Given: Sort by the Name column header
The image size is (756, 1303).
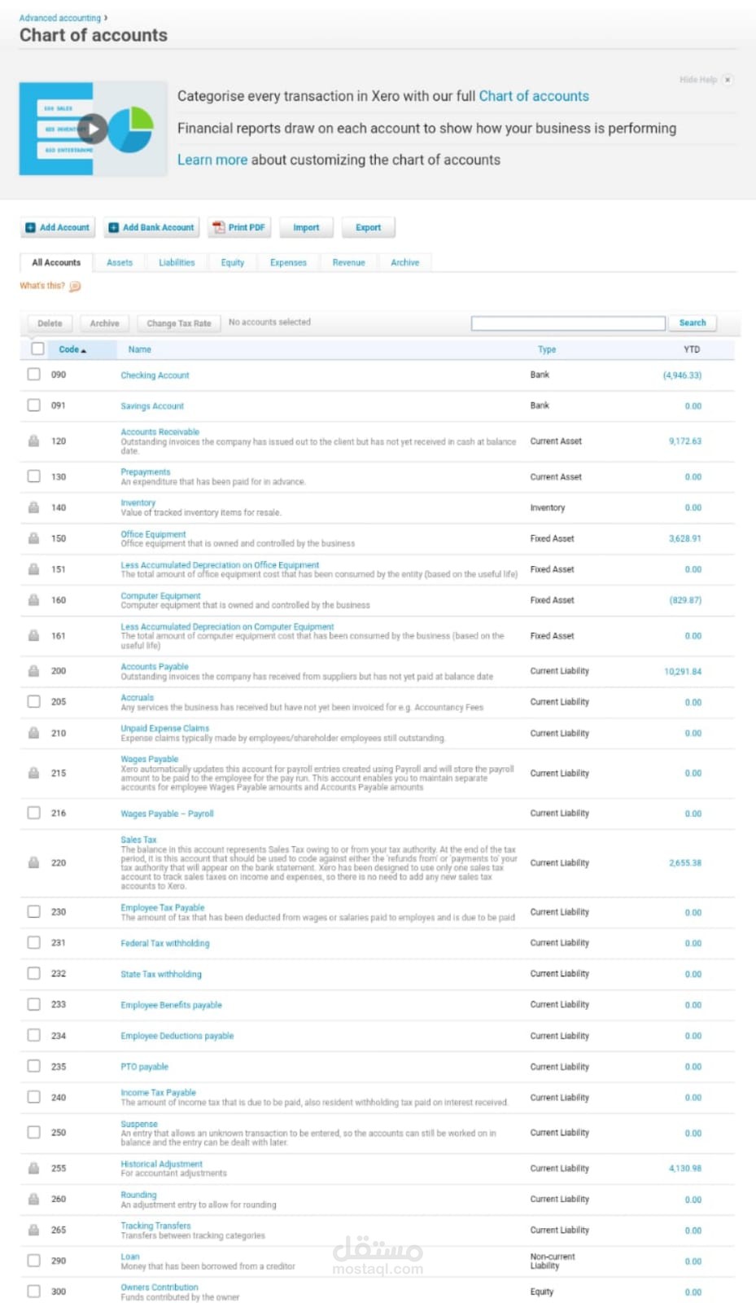Looking at the screenshot, I should [x=140, y=349].
